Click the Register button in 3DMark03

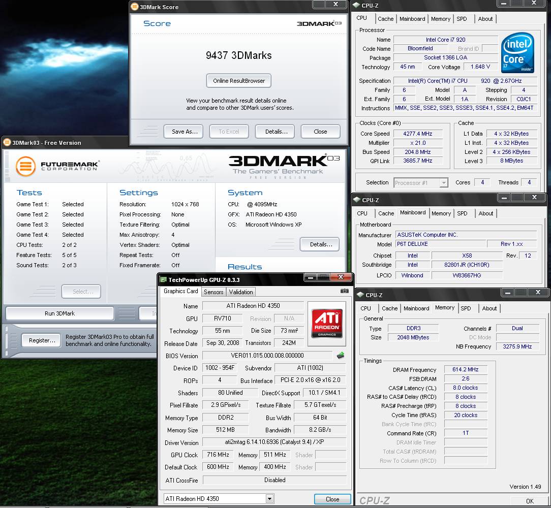click(42, 340)
